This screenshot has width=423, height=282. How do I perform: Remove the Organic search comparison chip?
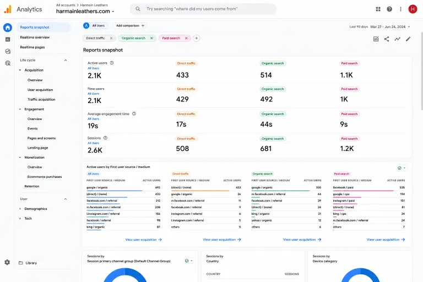point(151,39)
